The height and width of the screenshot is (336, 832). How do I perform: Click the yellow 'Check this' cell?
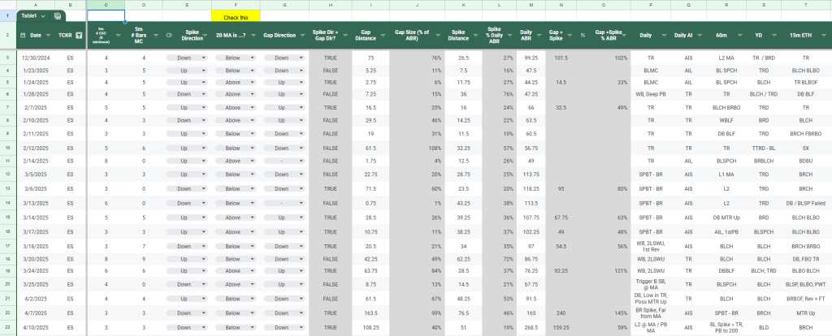click(x=236, y=16)
